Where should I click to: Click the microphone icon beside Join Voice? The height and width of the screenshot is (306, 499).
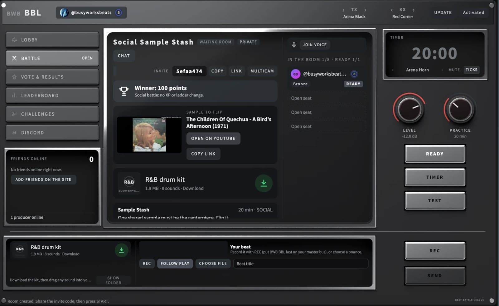(294, 45)
